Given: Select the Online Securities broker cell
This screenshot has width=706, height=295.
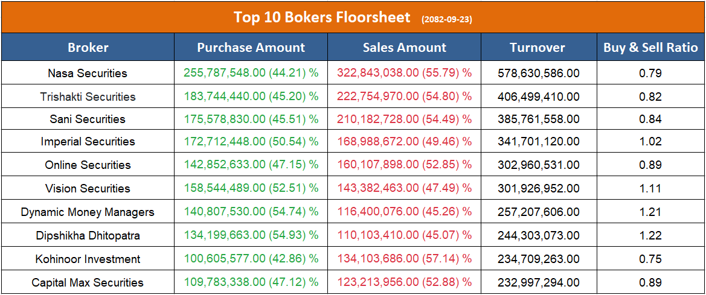Looking at the screenshot, I should tap(88, 165).
